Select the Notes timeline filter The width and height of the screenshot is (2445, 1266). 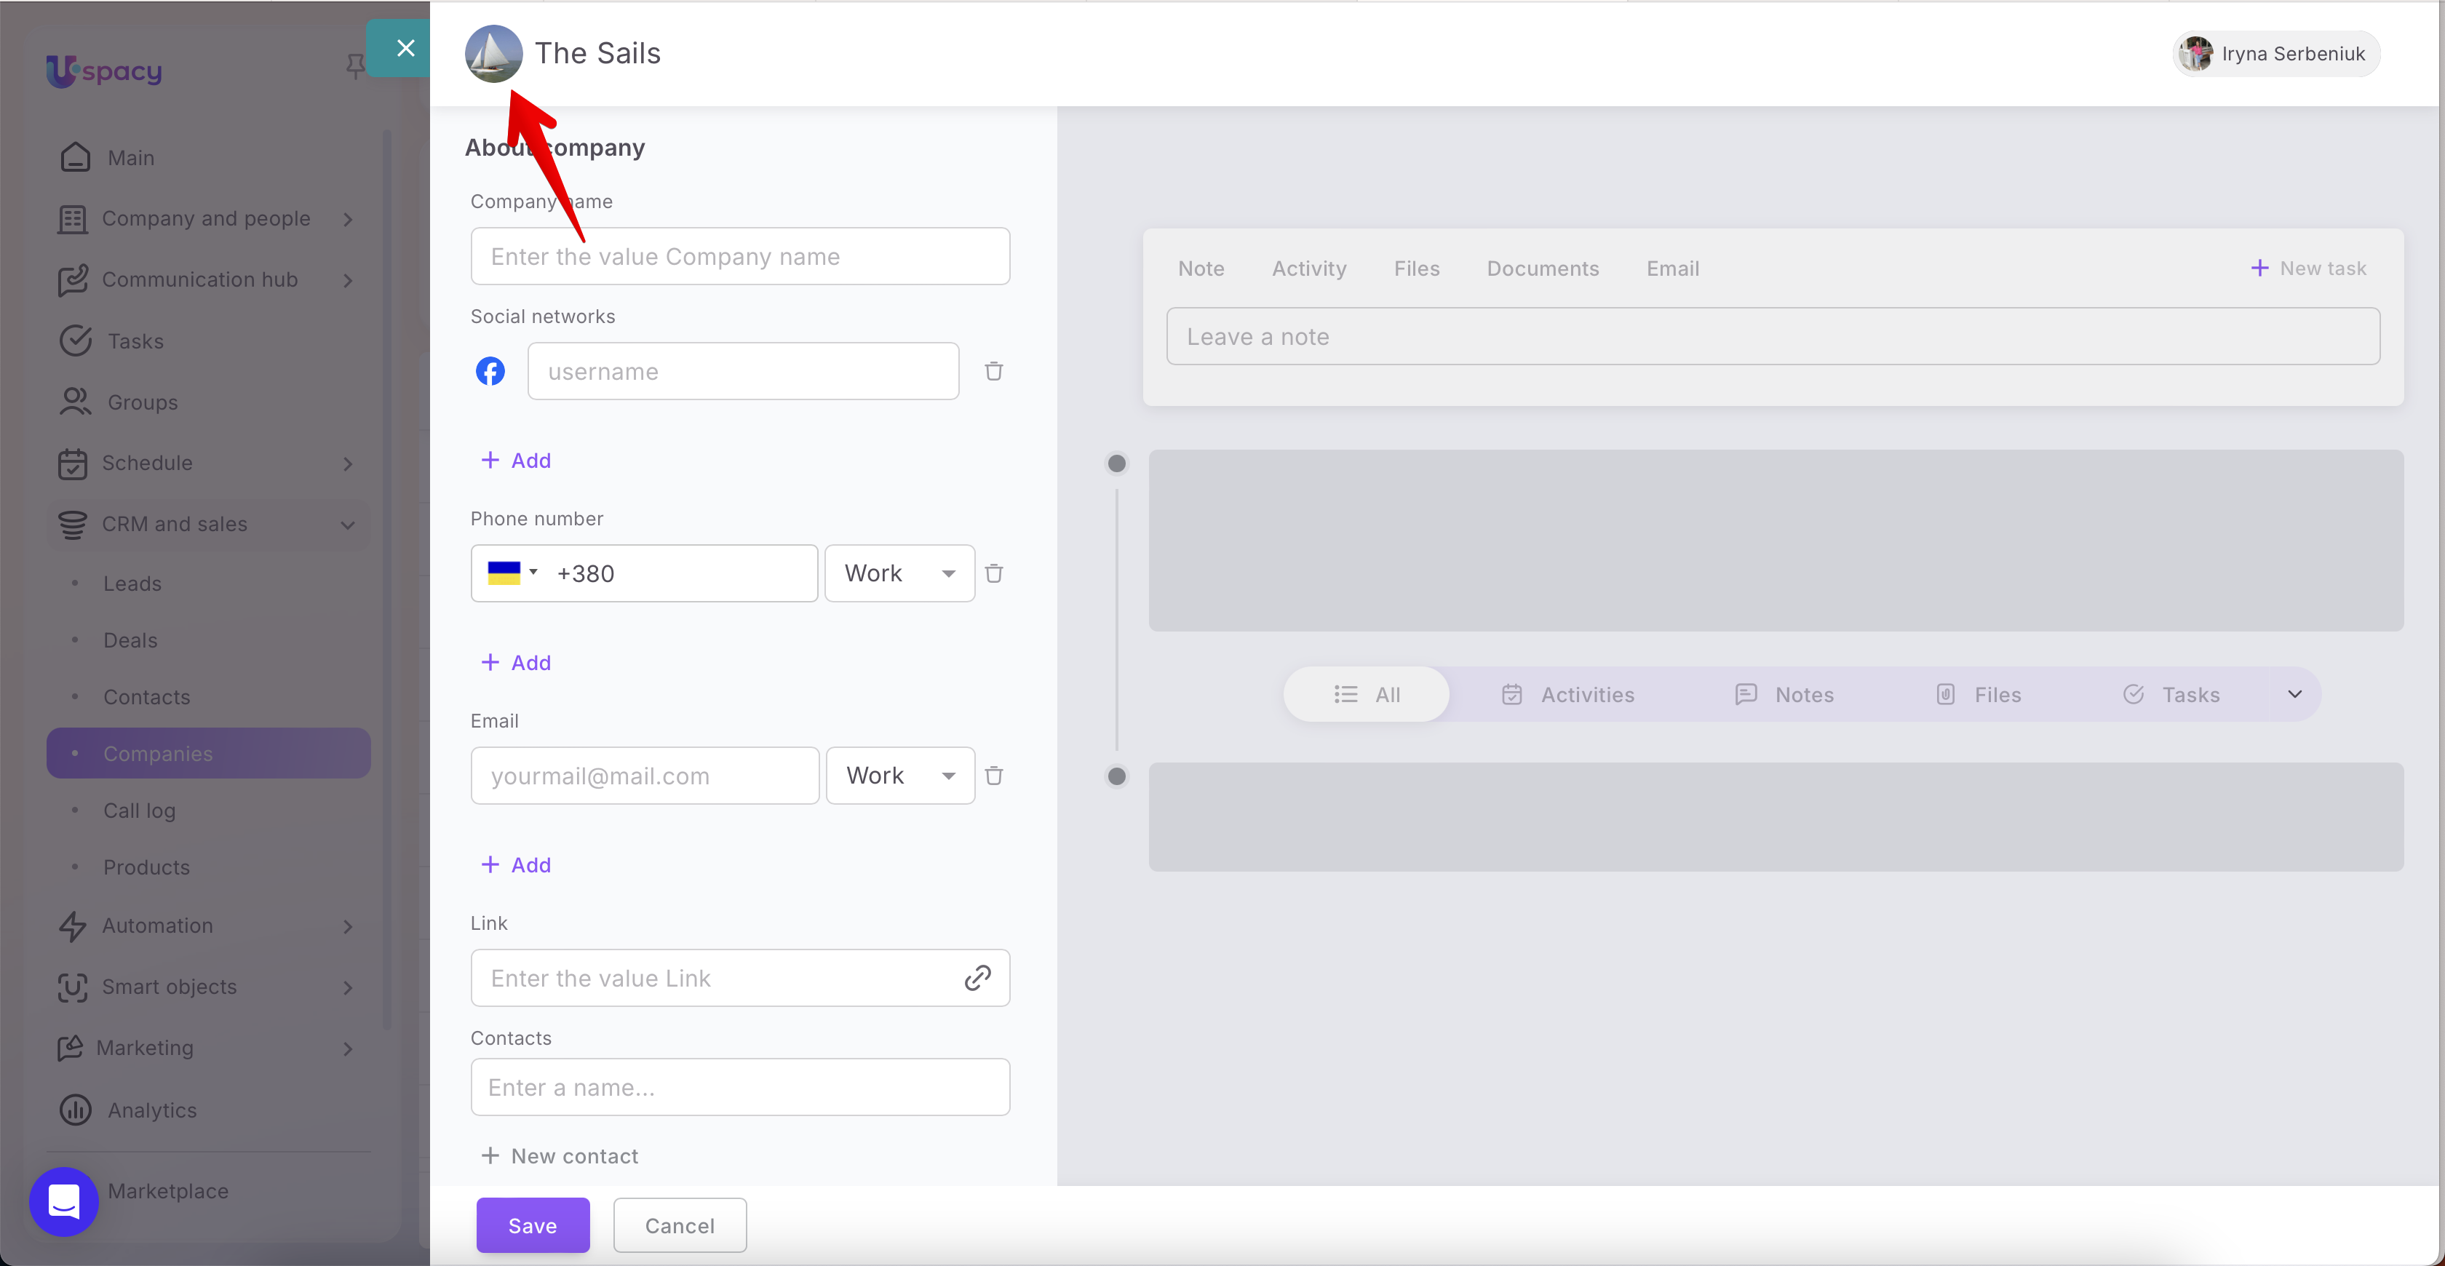1784,695
